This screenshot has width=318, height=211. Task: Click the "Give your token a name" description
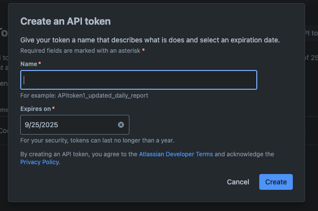click(x=150, y=40)
